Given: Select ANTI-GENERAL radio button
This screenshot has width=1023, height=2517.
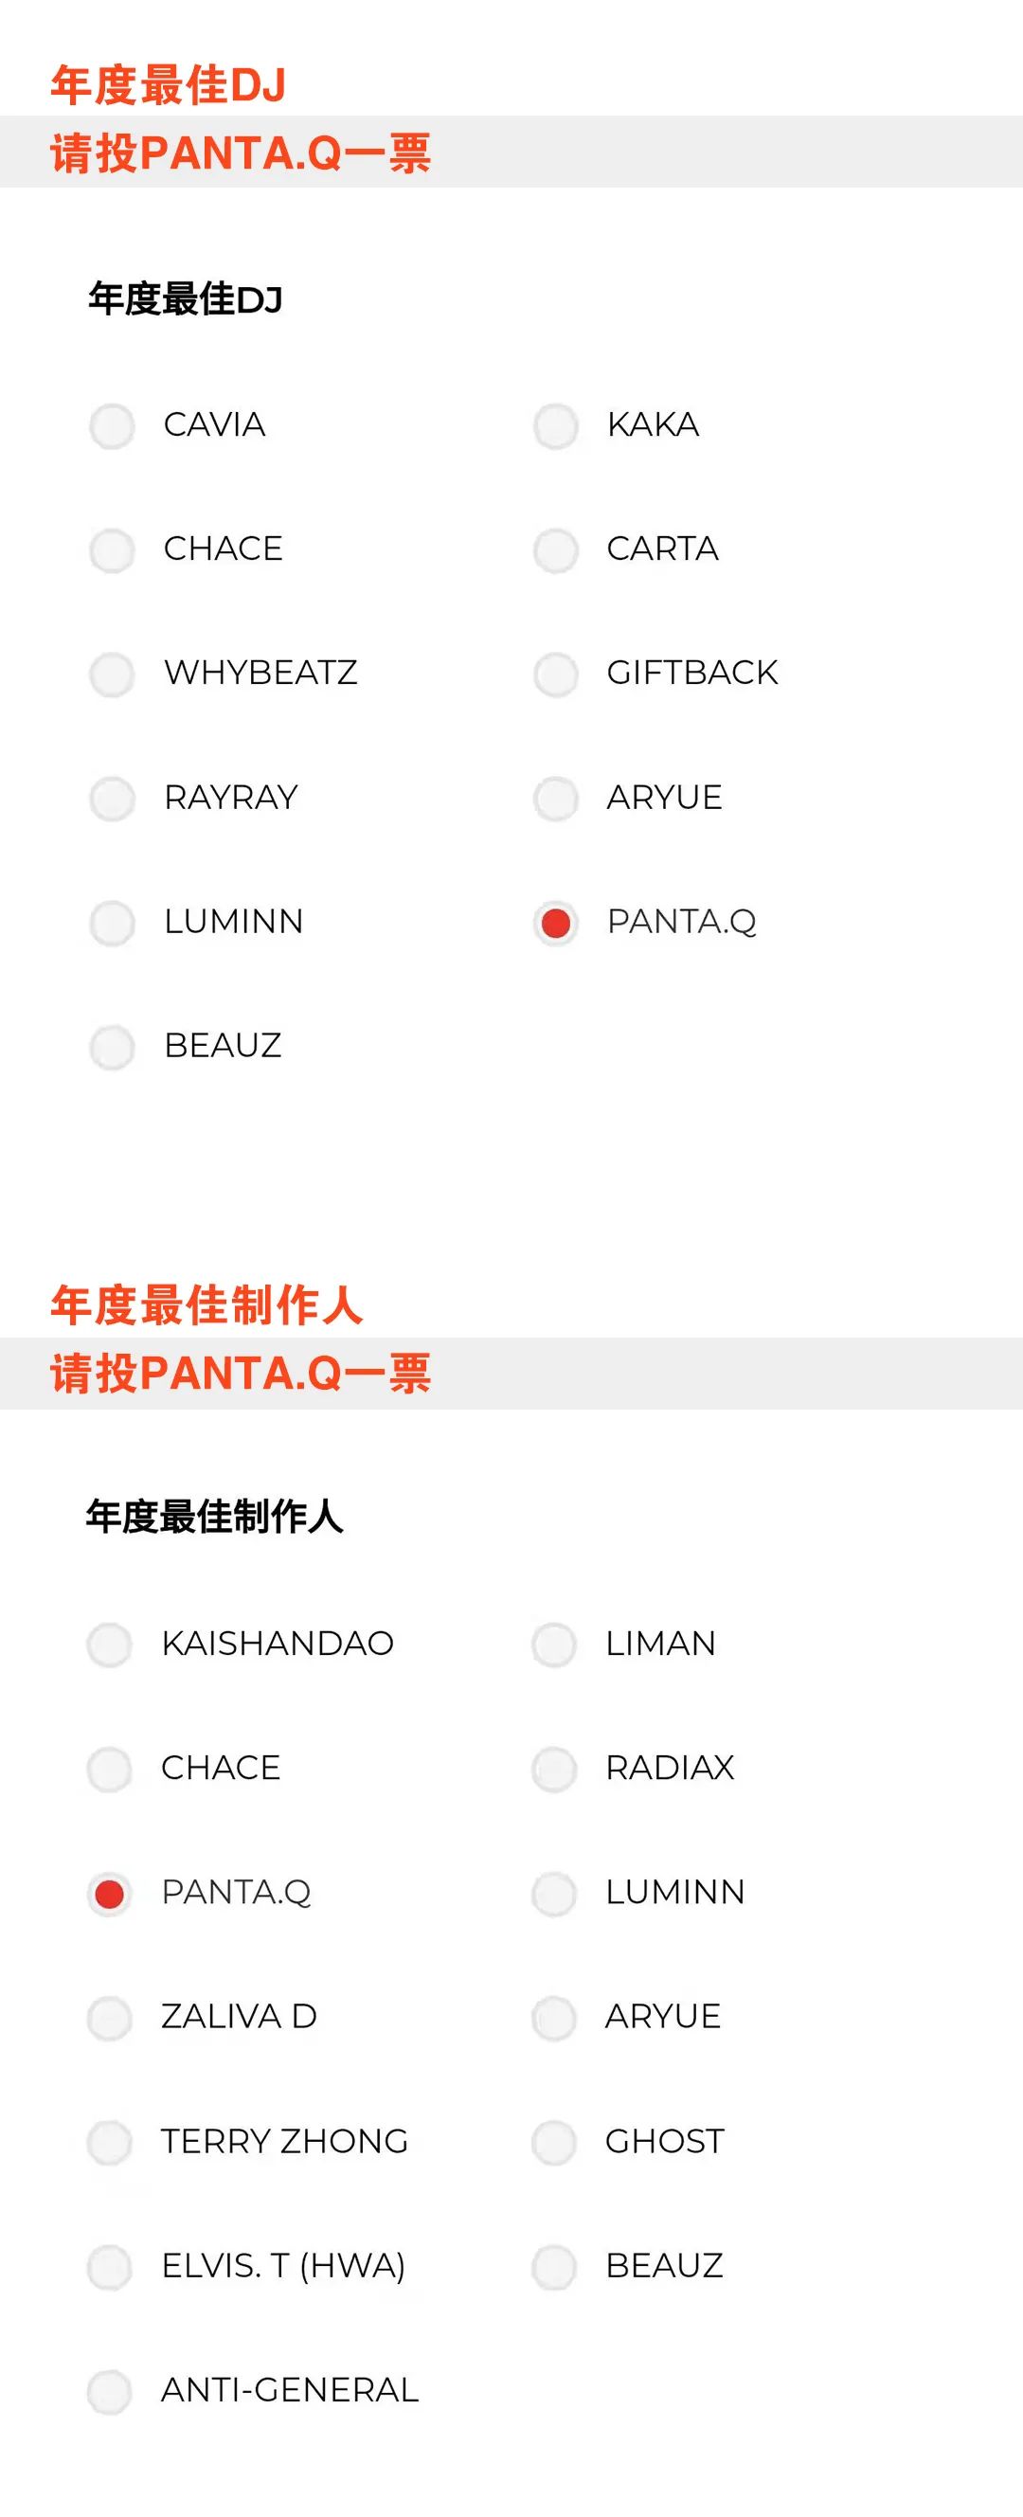Looking at the screenshot, I should 110,2391.
